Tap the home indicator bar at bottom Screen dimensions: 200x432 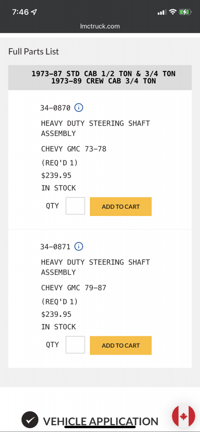tap(100, 427)
